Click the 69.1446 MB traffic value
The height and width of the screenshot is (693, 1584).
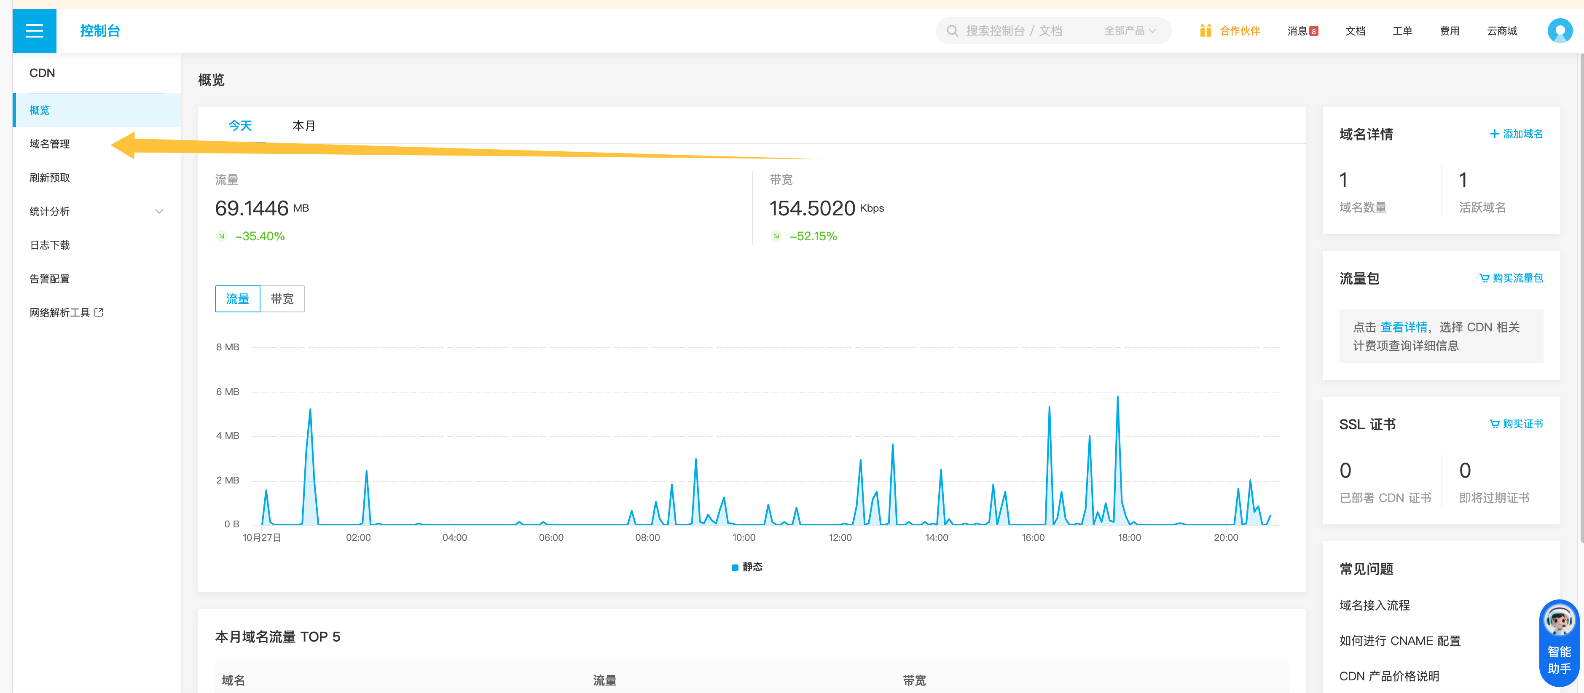point(262,209)
